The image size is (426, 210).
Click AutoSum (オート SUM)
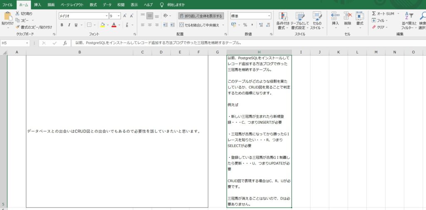[x=383, y=14]
